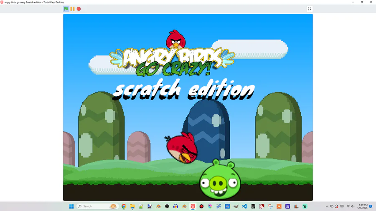The image size is (376, 211).
Task: Open File Explorer from the taskbar
Action: (x=132, y=206)
